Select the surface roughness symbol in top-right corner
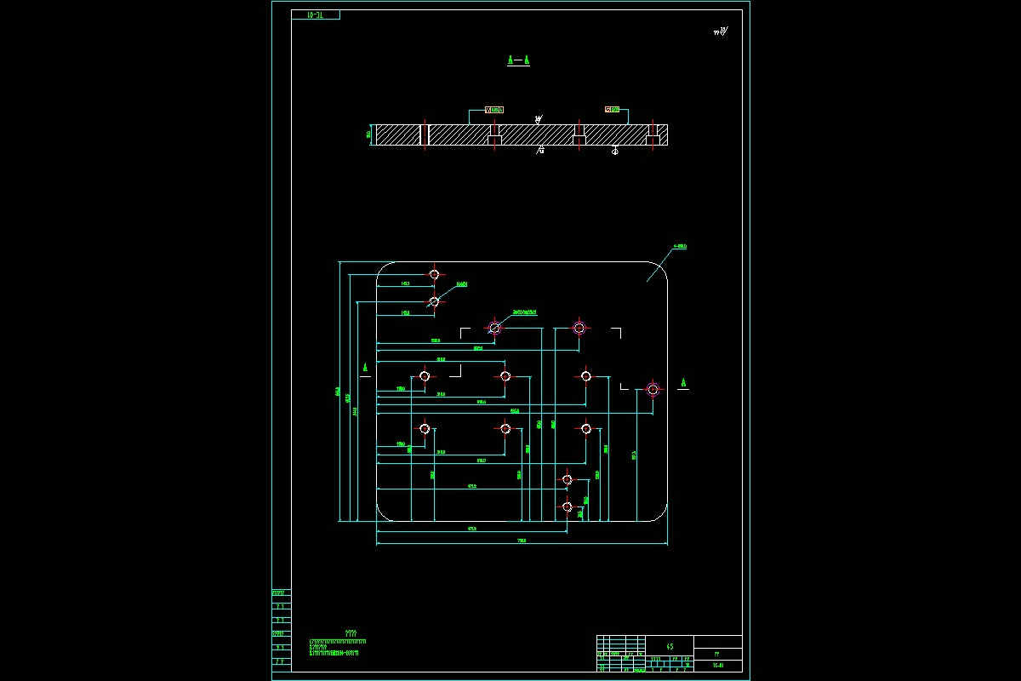Image resolution: width=1021 pixels, height=681 pixels. (x=722, y=31)
